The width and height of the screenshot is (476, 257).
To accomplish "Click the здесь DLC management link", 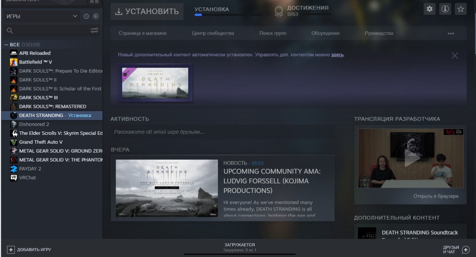I will 338,55.
